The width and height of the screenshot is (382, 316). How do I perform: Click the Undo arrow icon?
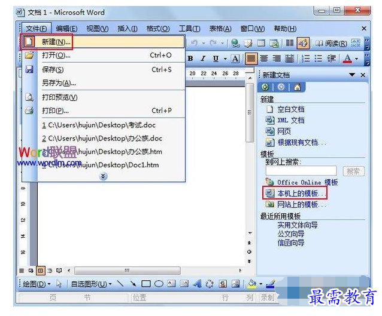[194, 43]
